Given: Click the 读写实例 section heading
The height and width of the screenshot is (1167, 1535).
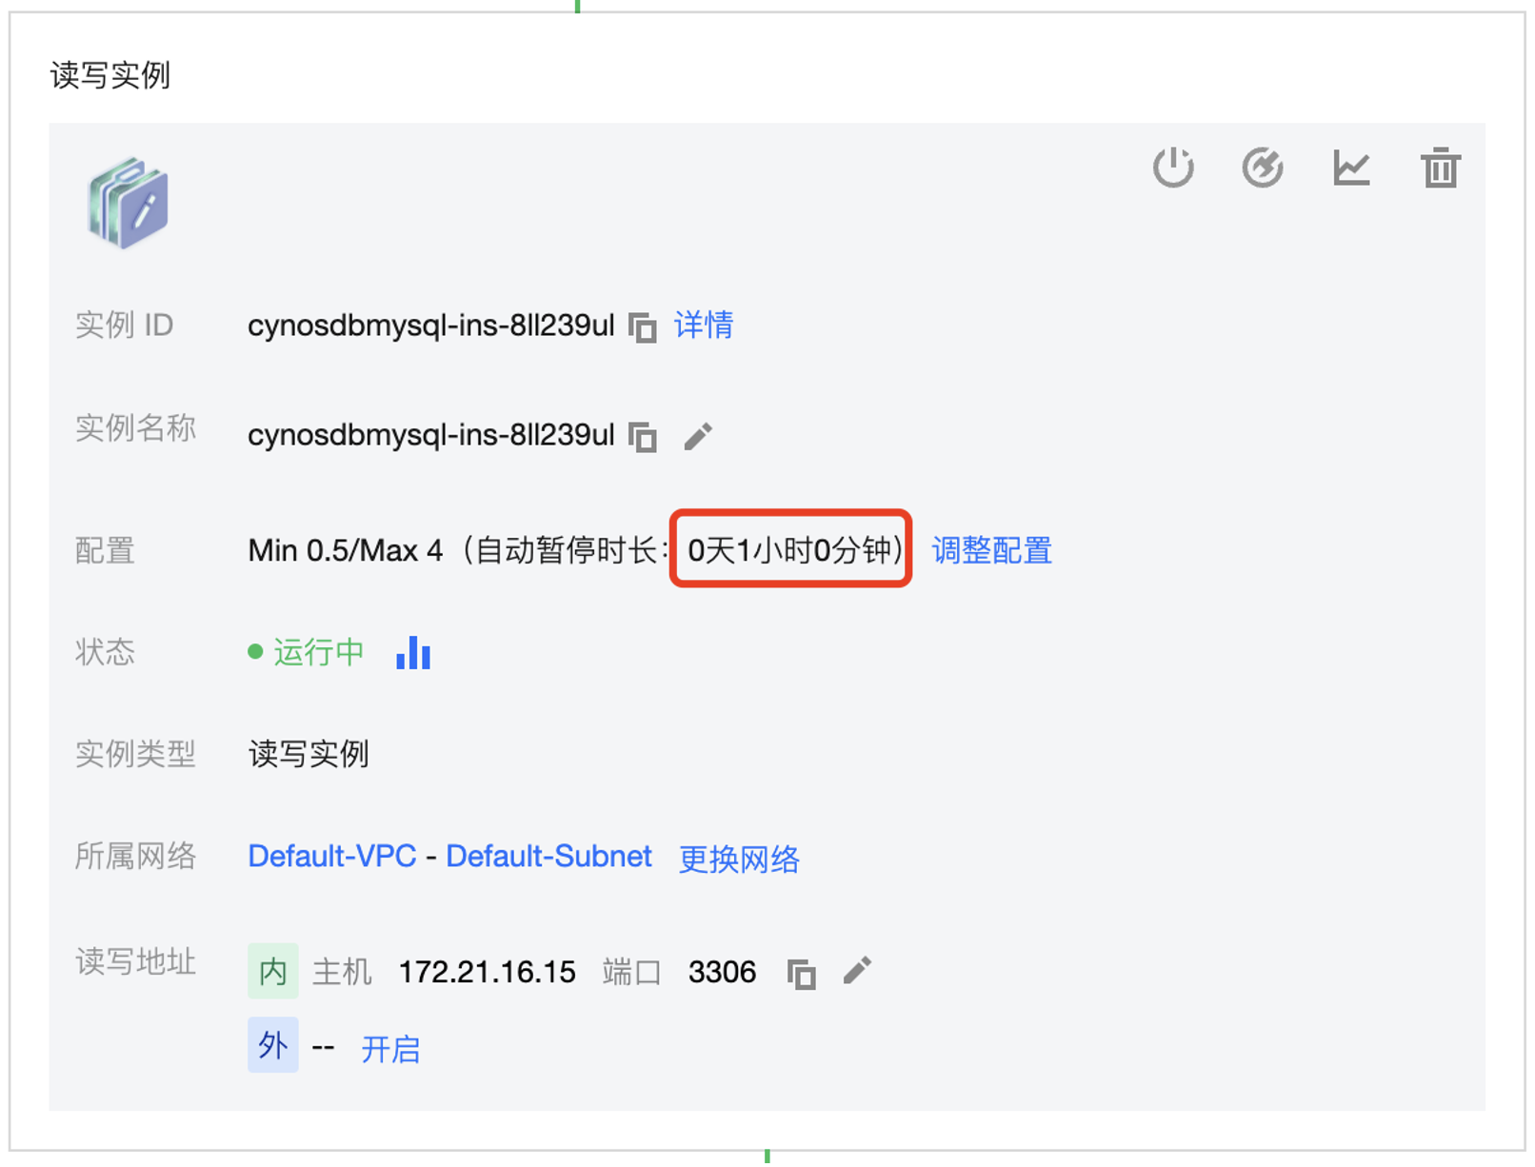Looking at the screenshot, I should (110, 75).
